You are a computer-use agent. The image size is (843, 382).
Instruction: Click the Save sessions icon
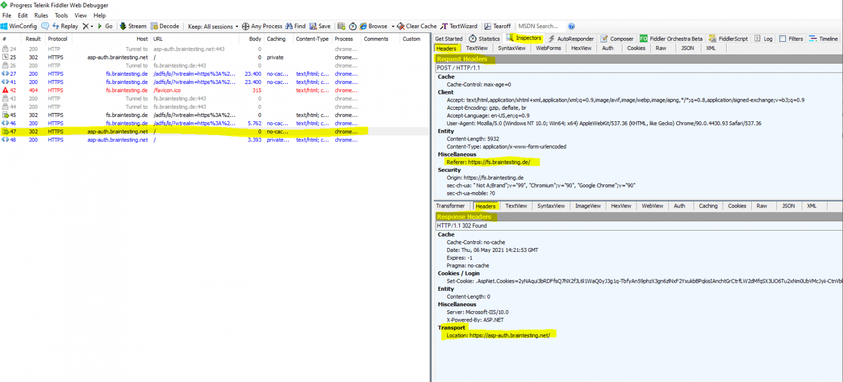319,26
